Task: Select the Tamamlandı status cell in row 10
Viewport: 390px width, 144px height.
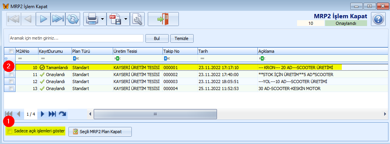Action: [x=55, y=67]
